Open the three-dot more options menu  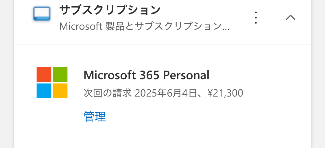[x=256, y=18]
